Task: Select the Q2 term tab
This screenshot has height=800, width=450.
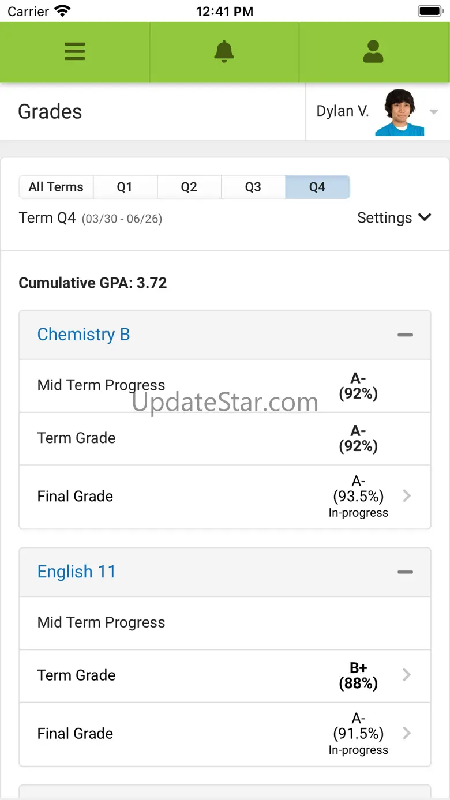Action: tap(189, 187)
